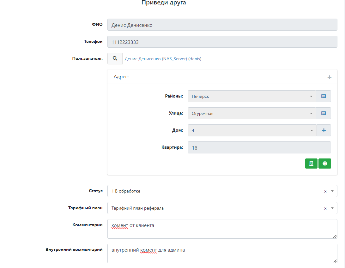Screen dimensions: 345x268
Task: Click the user search magnifier button
Action: point(115,58)
